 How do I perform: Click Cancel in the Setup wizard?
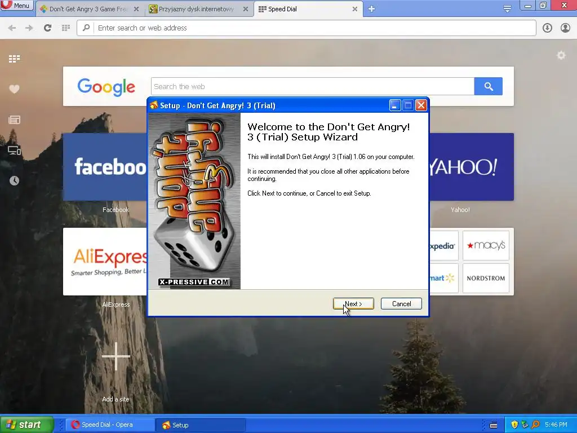[x=401, y=304]
